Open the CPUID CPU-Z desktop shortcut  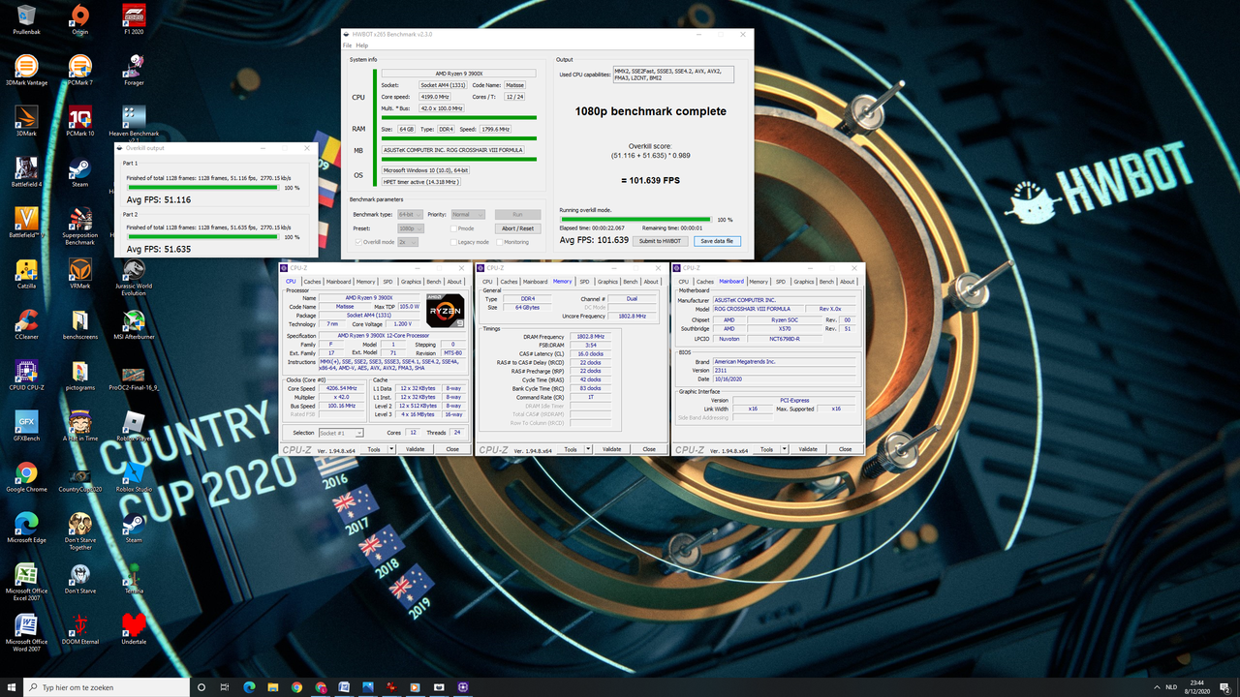click(x=26, y=376)
